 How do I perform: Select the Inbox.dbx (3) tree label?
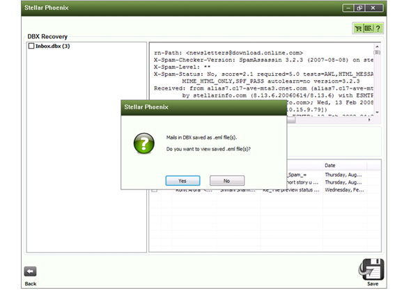coord(53,46)
